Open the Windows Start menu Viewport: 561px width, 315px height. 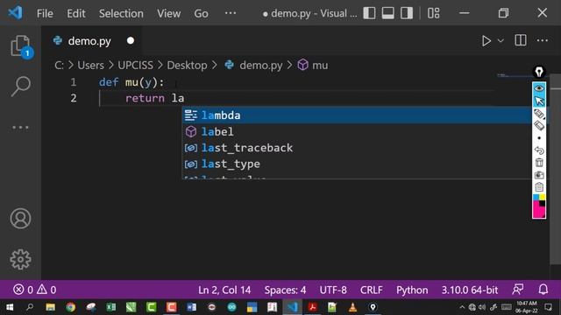coord(10,307)
